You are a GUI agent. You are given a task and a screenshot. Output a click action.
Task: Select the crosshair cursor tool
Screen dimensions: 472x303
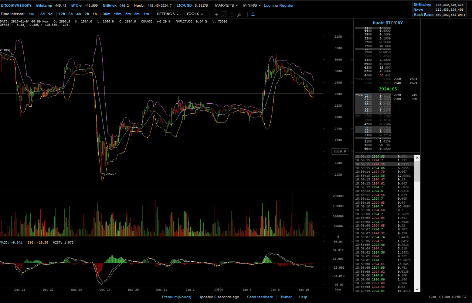217,14
